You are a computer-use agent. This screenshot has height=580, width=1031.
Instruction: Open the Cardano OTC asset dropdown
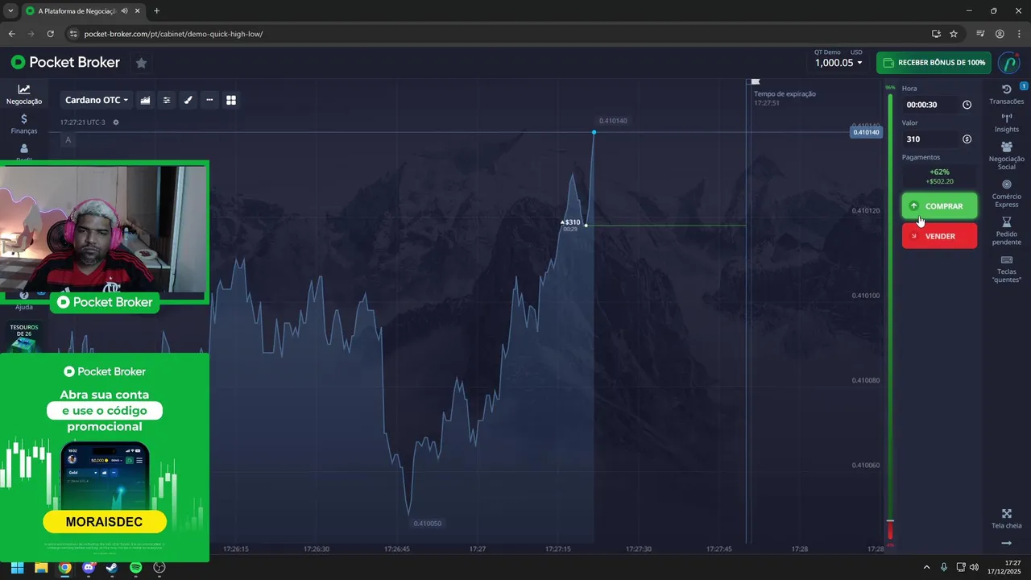(x=96, y=100)
